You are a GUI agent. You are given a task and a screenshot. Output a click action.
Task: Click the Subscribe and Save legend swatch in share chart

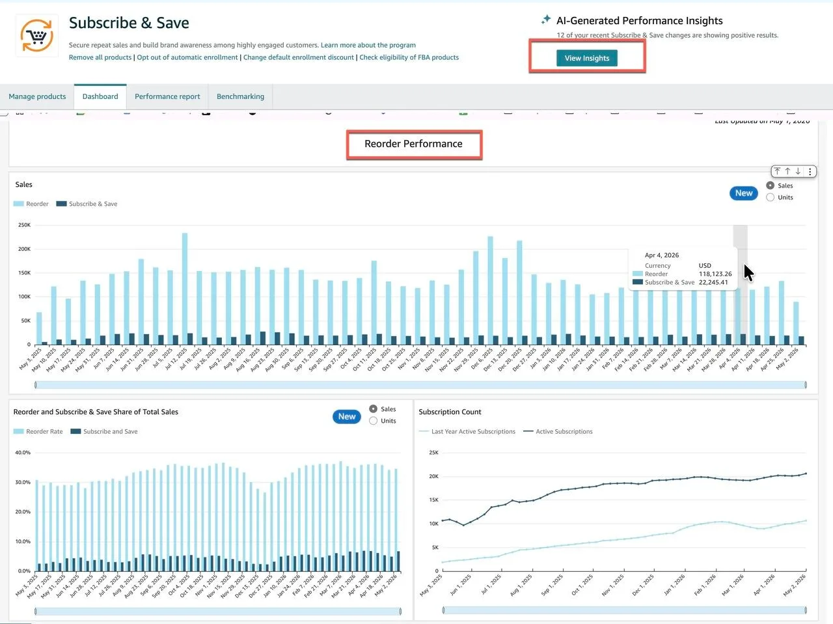[x=75, y=431]
